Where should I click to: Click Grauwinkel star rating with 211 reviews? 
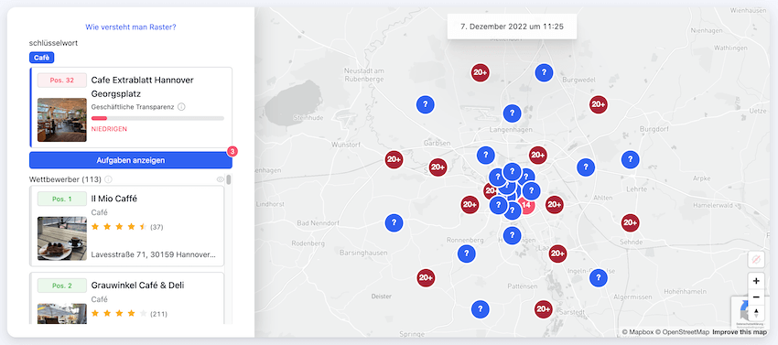[119, 314]
